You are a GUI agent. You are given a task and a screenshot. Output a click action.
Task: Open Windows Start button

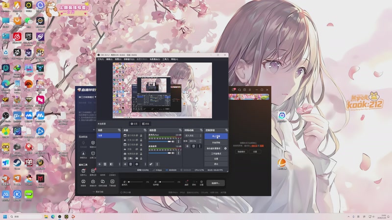click(5, 217)
